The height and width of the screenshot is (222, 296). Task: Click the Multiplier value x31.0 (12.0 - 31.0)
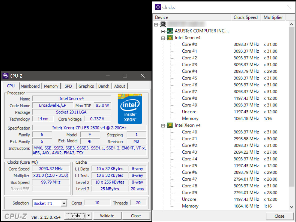51,175
